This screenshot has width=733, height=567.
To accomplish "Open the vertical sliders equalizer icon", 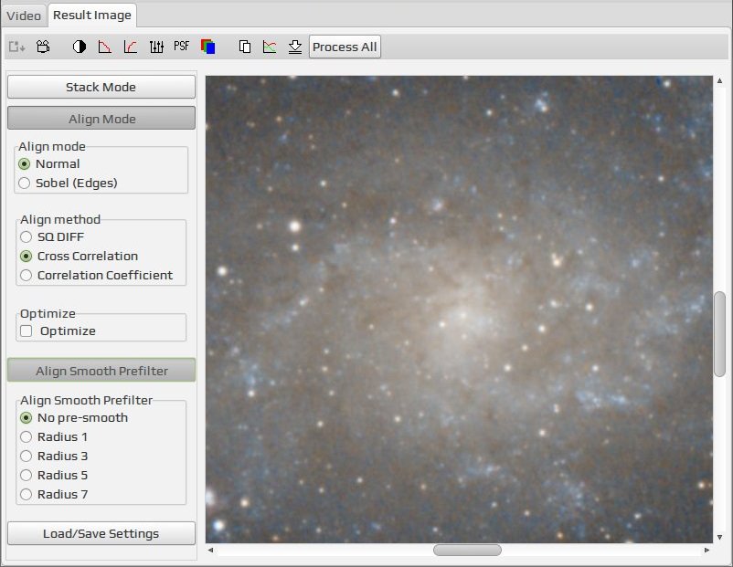I will [156, 47].
